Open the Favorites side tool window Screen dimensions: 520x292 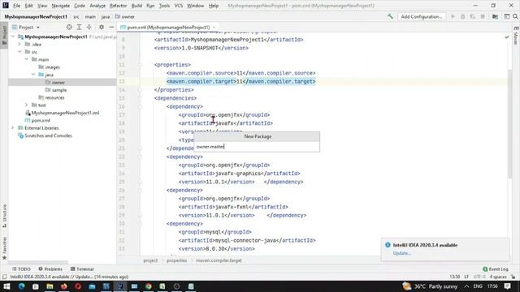point(4,247)
